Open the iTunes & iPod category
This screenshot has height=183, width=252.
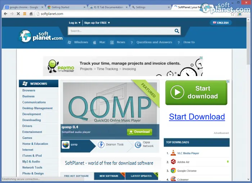click(x=32, y=156)
